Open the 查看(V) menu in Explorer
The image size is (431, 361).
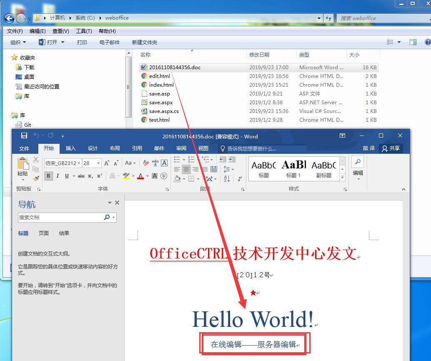coord(61,31)
